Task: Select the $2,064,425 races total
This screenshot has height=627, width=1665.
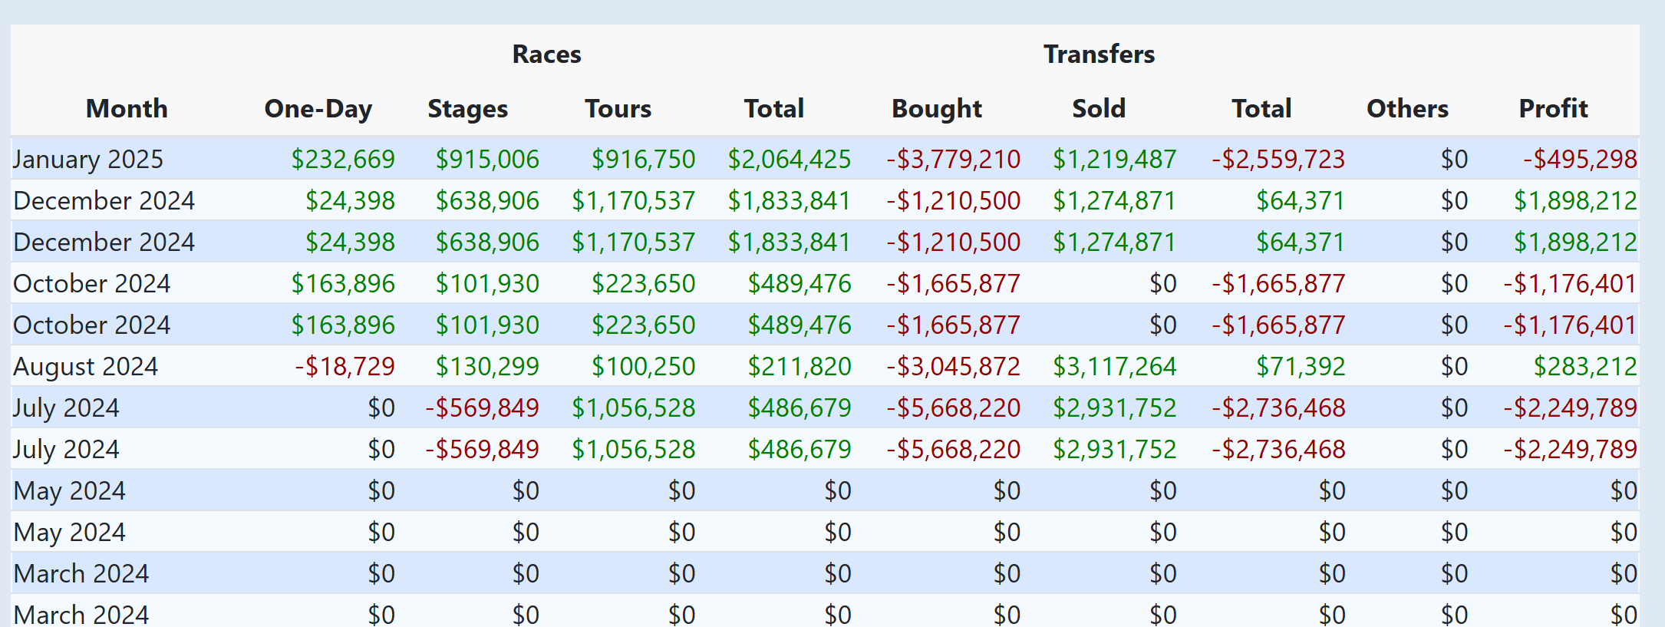Action: click(789, 160)
